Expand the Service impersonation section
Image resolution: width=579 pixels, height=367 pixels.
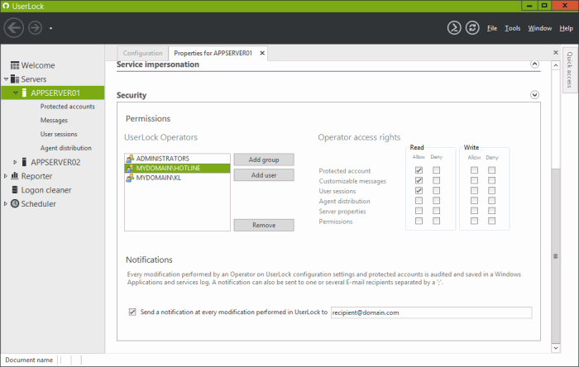coord(534,64)
